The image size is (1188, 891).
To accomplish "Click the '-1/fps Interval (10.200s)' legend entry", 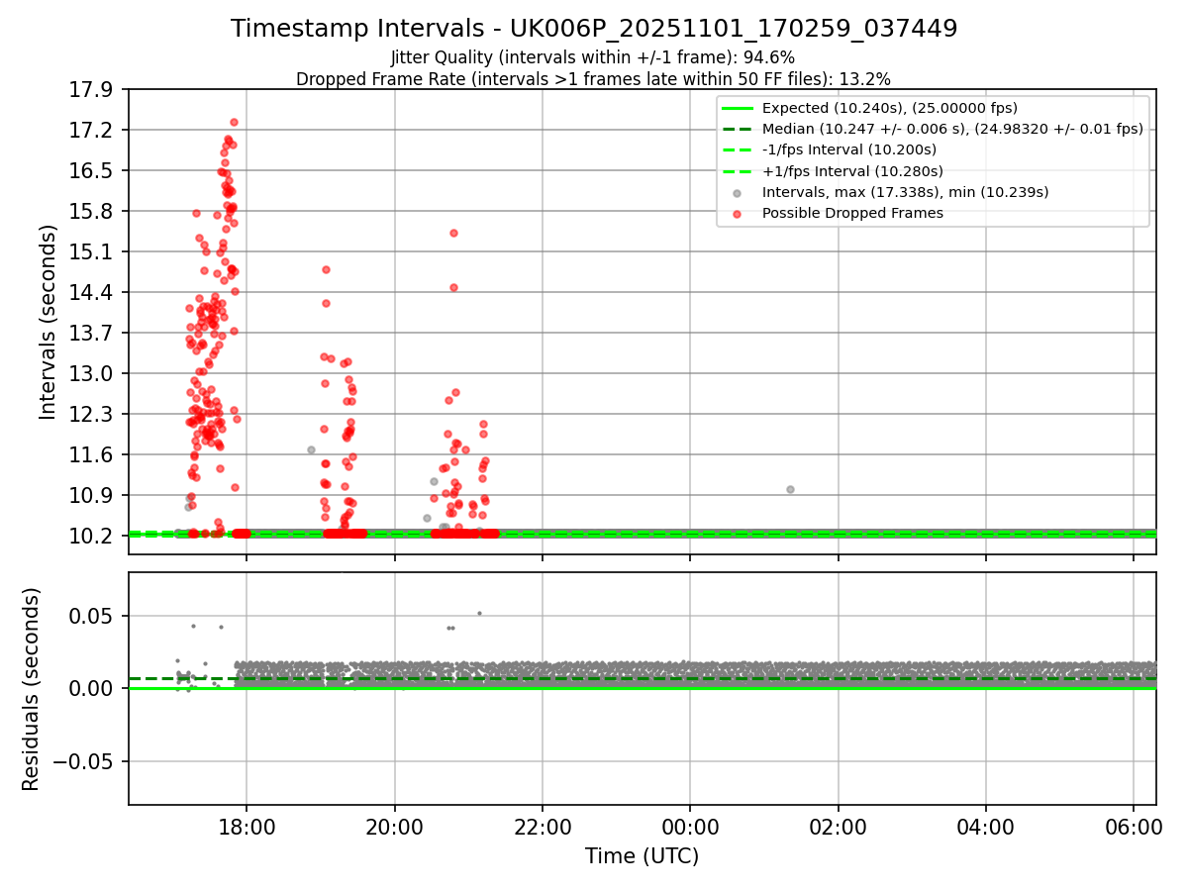I will pyautogui.click(x=848, y=149).
